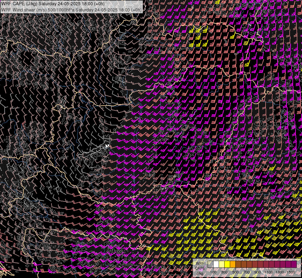Click the '300' legend label
Image resolution: width=302 pixels, height=278 pixels.
click(x=224, y=272)
